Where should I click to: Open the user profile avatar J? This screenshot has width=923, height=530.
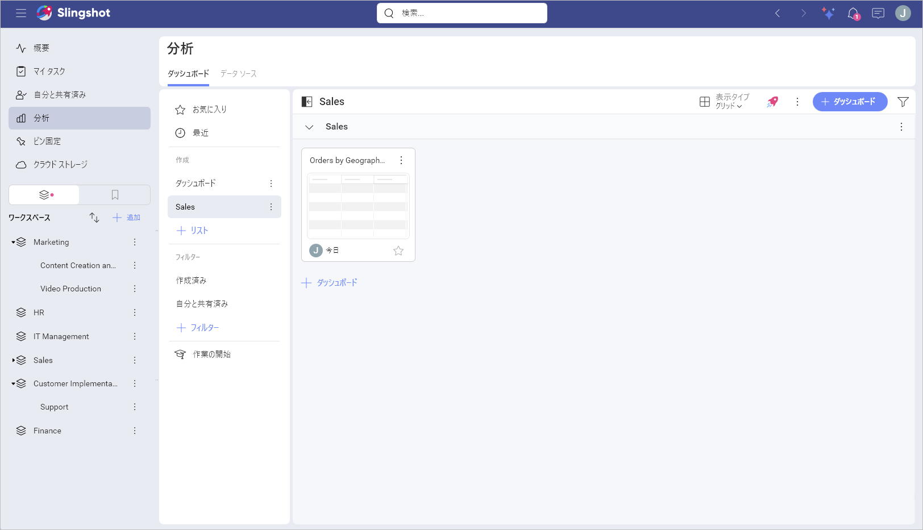(903, 13)
